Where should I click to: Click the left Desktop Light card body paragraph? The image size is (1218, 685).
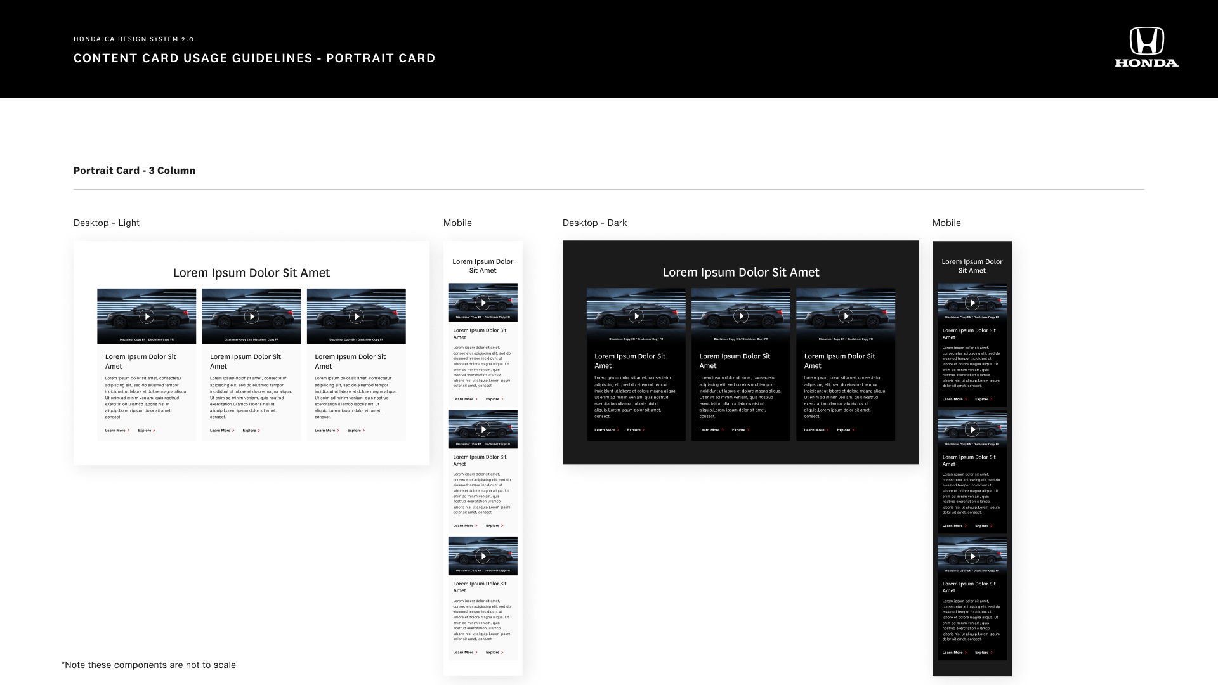coord(146,398)
